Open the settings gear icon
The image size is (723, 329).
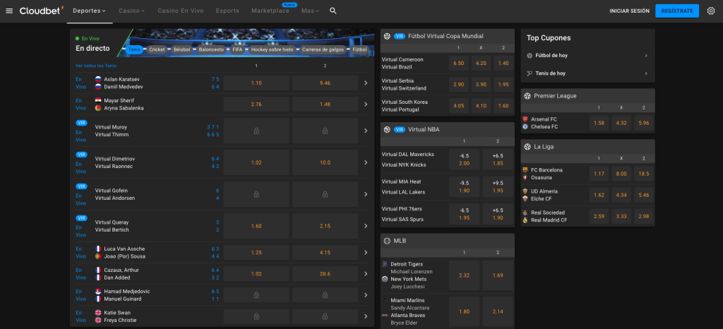710,11
